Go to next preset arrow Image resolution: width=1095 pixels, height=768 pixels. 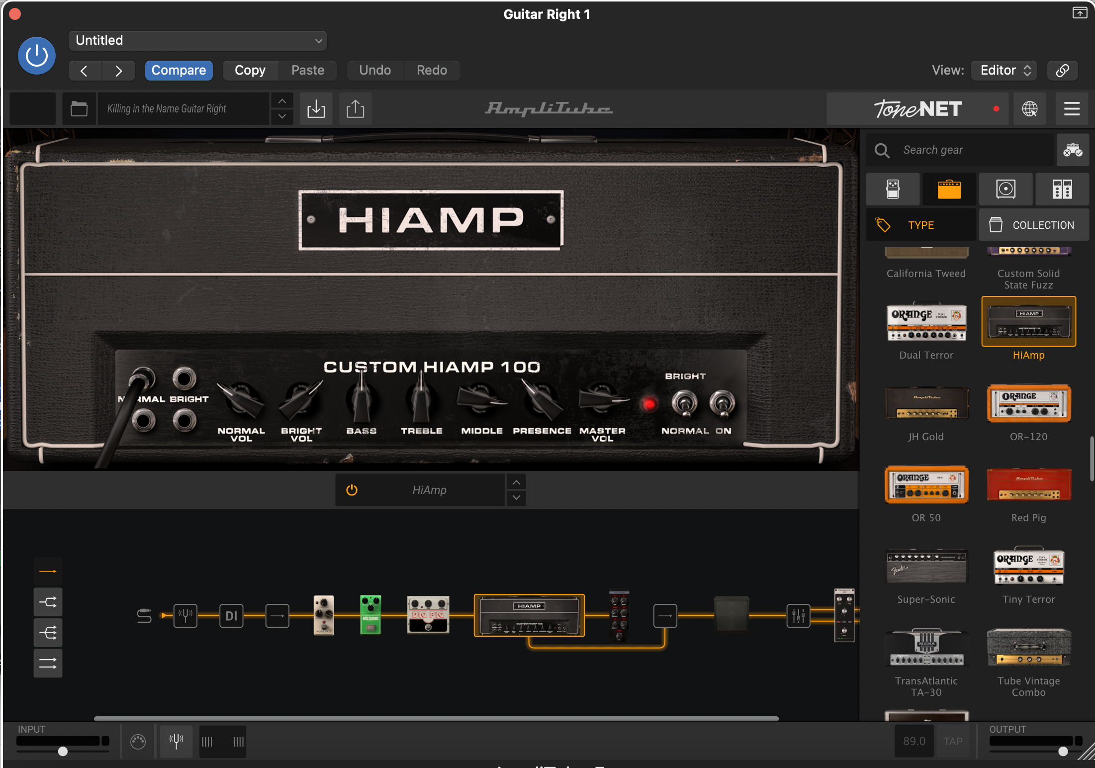(x=118, y=71)
